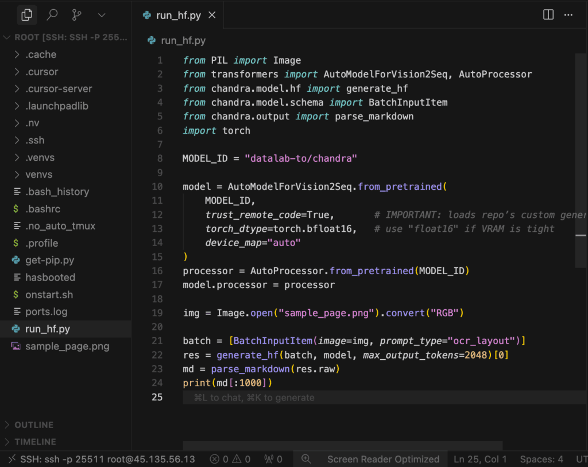Open the Explorer files icon
Viewport: 588px width, 467px height.
pyautogui.click(x=26, y=15)
